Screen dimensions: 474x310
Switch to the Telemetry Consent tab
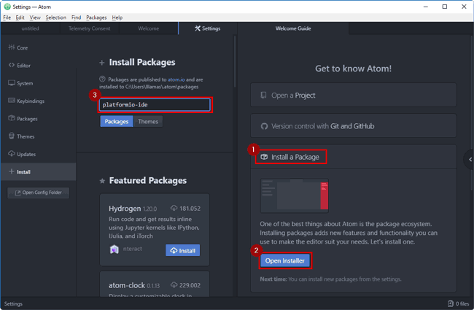90,28
